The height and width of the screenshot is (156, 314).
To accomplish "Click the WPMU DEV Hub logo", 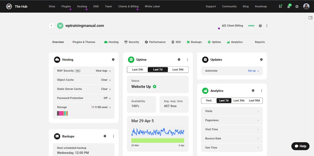I will 9,6.
